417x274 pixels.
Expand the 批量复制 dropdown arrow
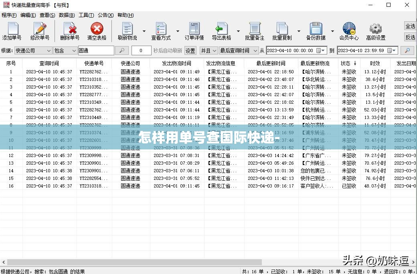(299, 31)
